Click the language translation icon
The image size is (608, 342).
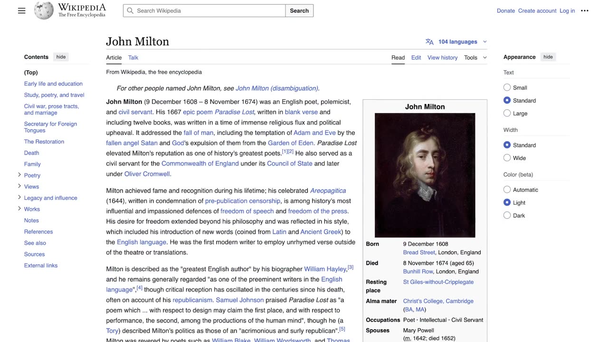tap(429, 42)
